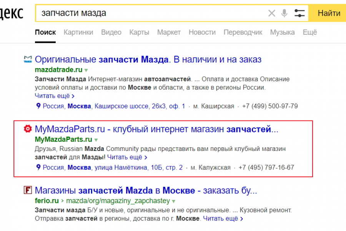346x231 pixels.
Task: Select the Поиск tab
Action: point(45,32)
